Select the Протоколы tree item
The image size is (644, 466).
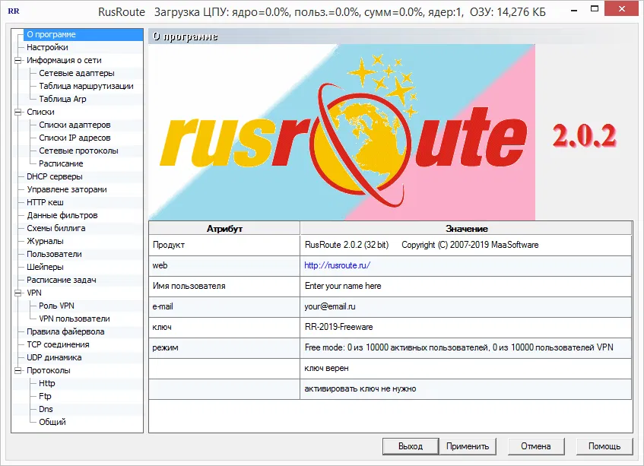tap(48, 371)
